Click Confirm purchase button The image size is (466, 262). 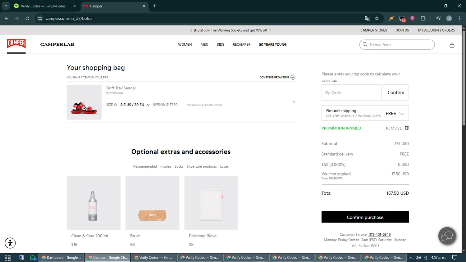(x=365, y=217)
